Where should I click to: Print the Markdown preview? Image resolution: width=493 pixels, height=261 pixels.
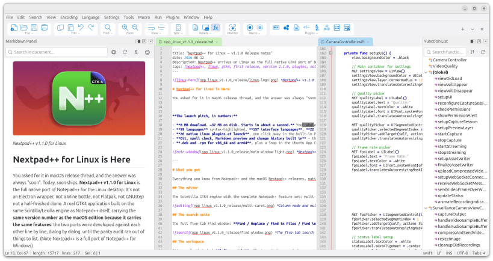pyautogui.click(x=147, y=52)
